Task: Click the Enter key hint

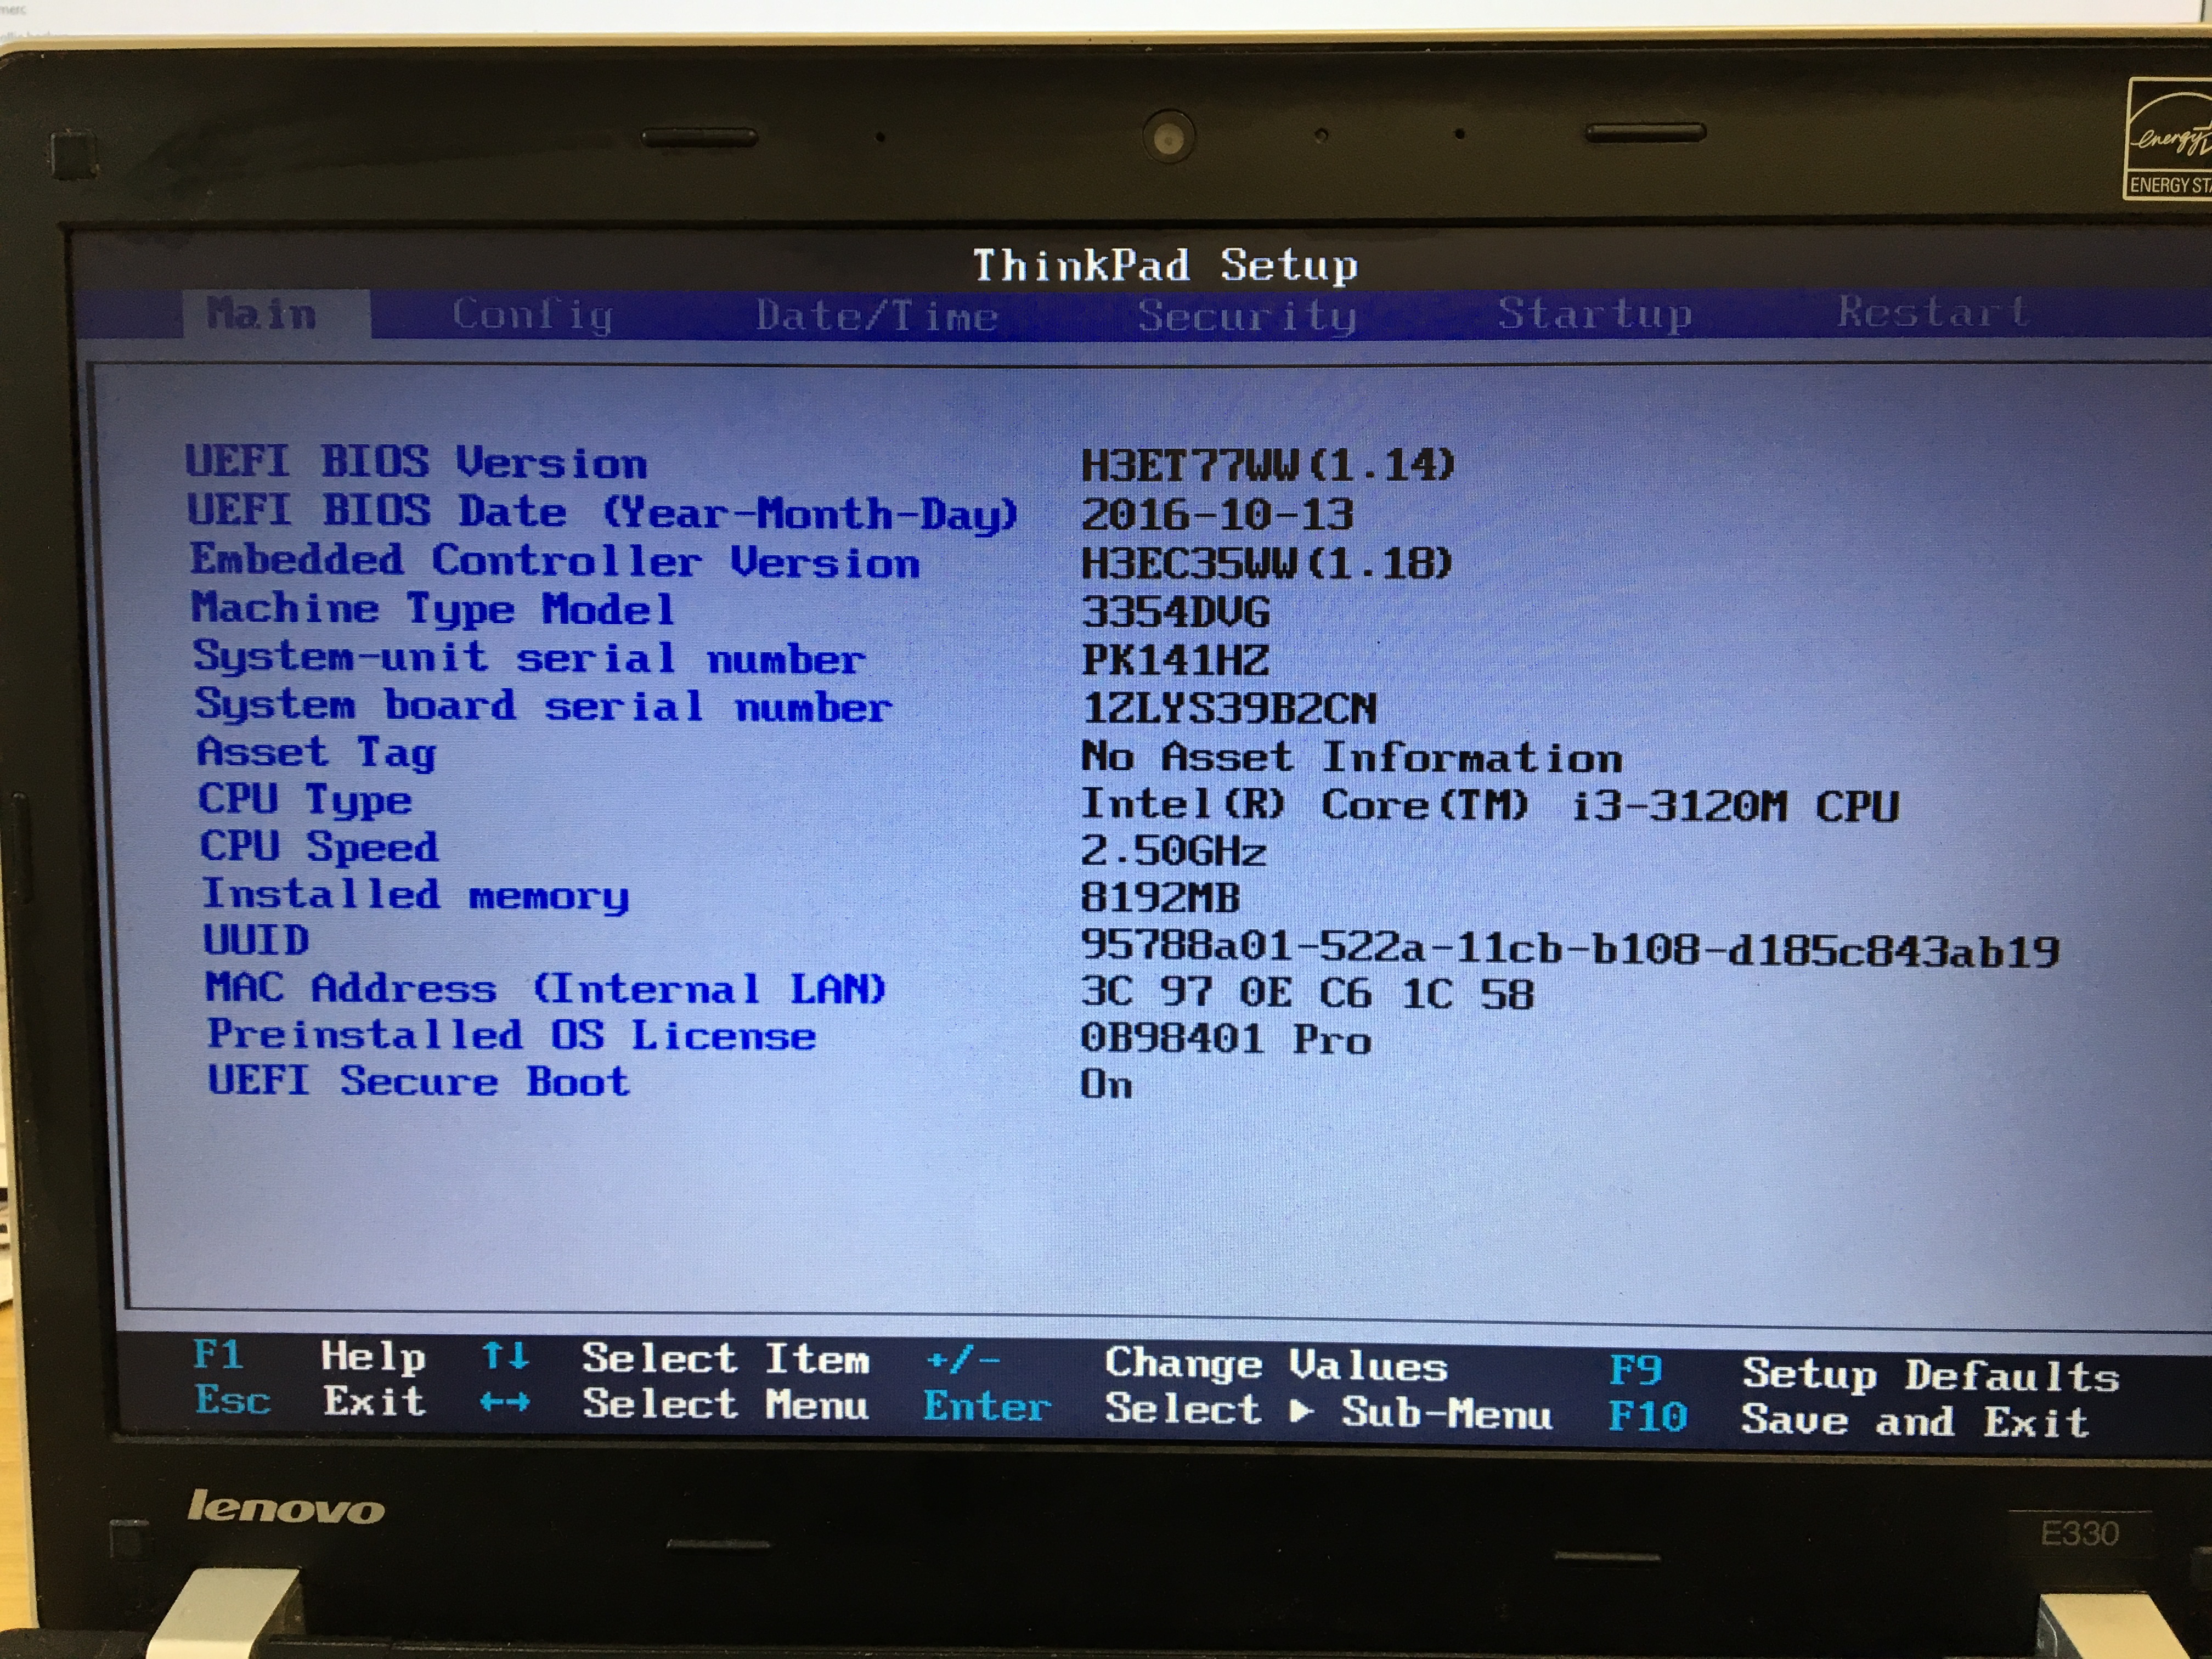Action: (987, 1407)
